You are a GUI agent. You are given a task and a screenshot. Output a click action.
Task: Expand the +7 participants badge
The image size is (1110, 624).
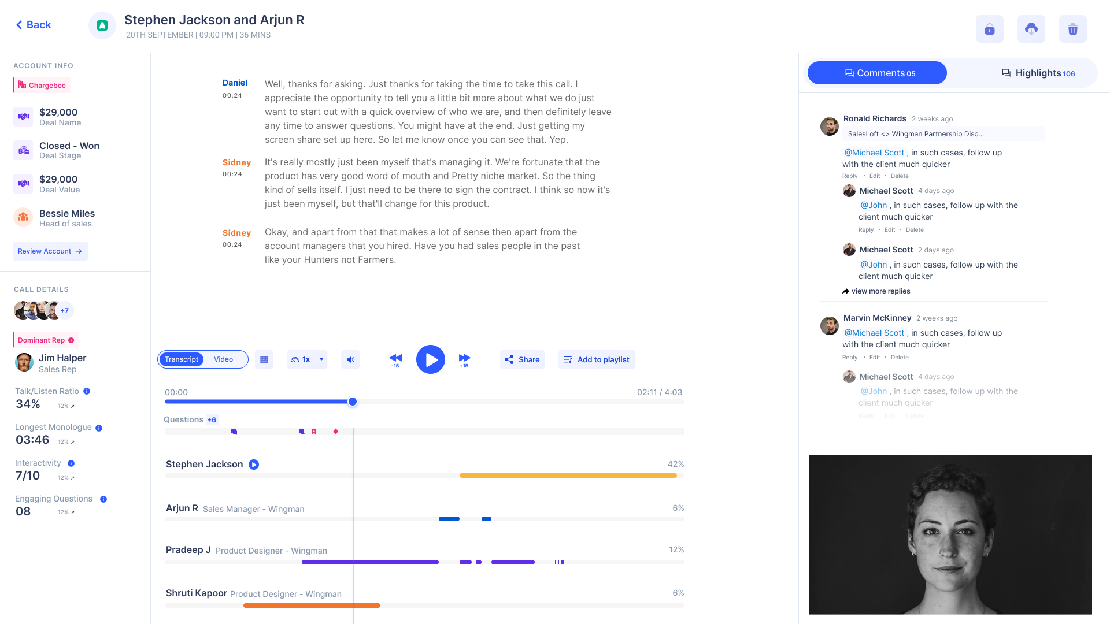click(65, 311)
